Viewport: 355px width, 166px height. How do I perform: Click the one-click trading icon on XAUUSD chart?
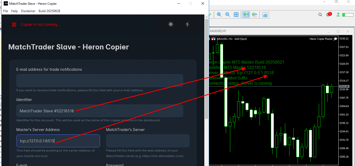[x=213, y=39]
